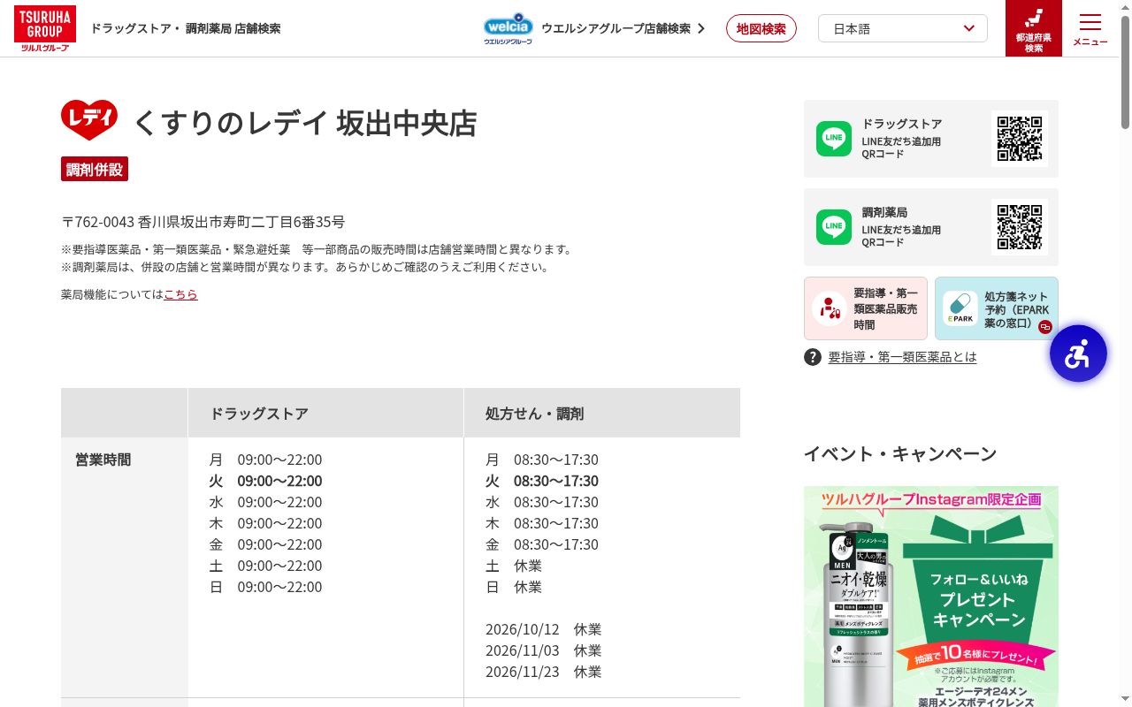Click the 日 09:00〜22:00 drugstore hours
The width and height of the screenshot is (1132, 707).
(265, 587)
